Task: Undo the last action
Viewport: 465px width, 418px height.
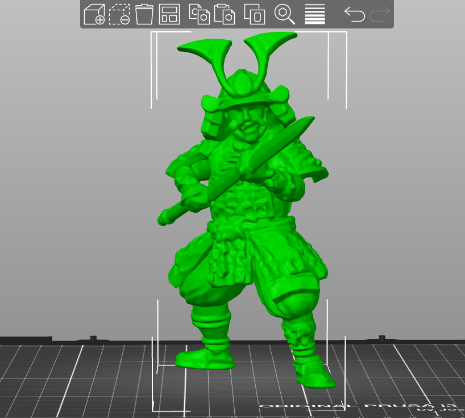Action: [x=354, y=14]
